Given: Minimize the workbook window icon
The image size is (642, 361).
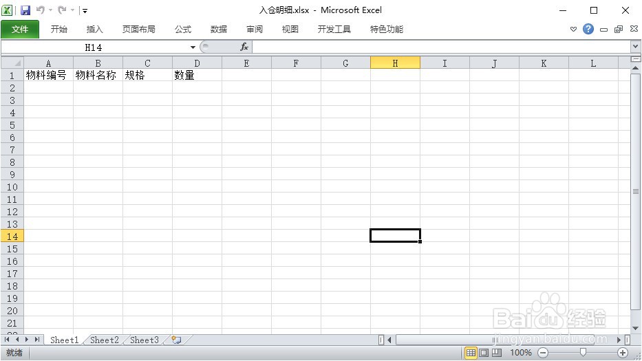Looking at the screenshot, I should 603,30.
